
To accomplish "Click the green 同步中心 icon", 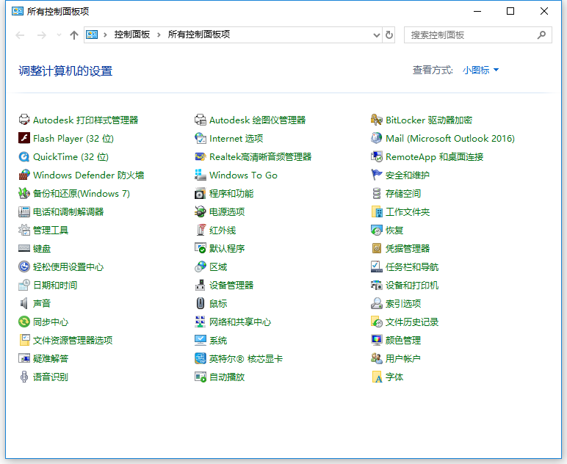I will click(x=24, y=322).
